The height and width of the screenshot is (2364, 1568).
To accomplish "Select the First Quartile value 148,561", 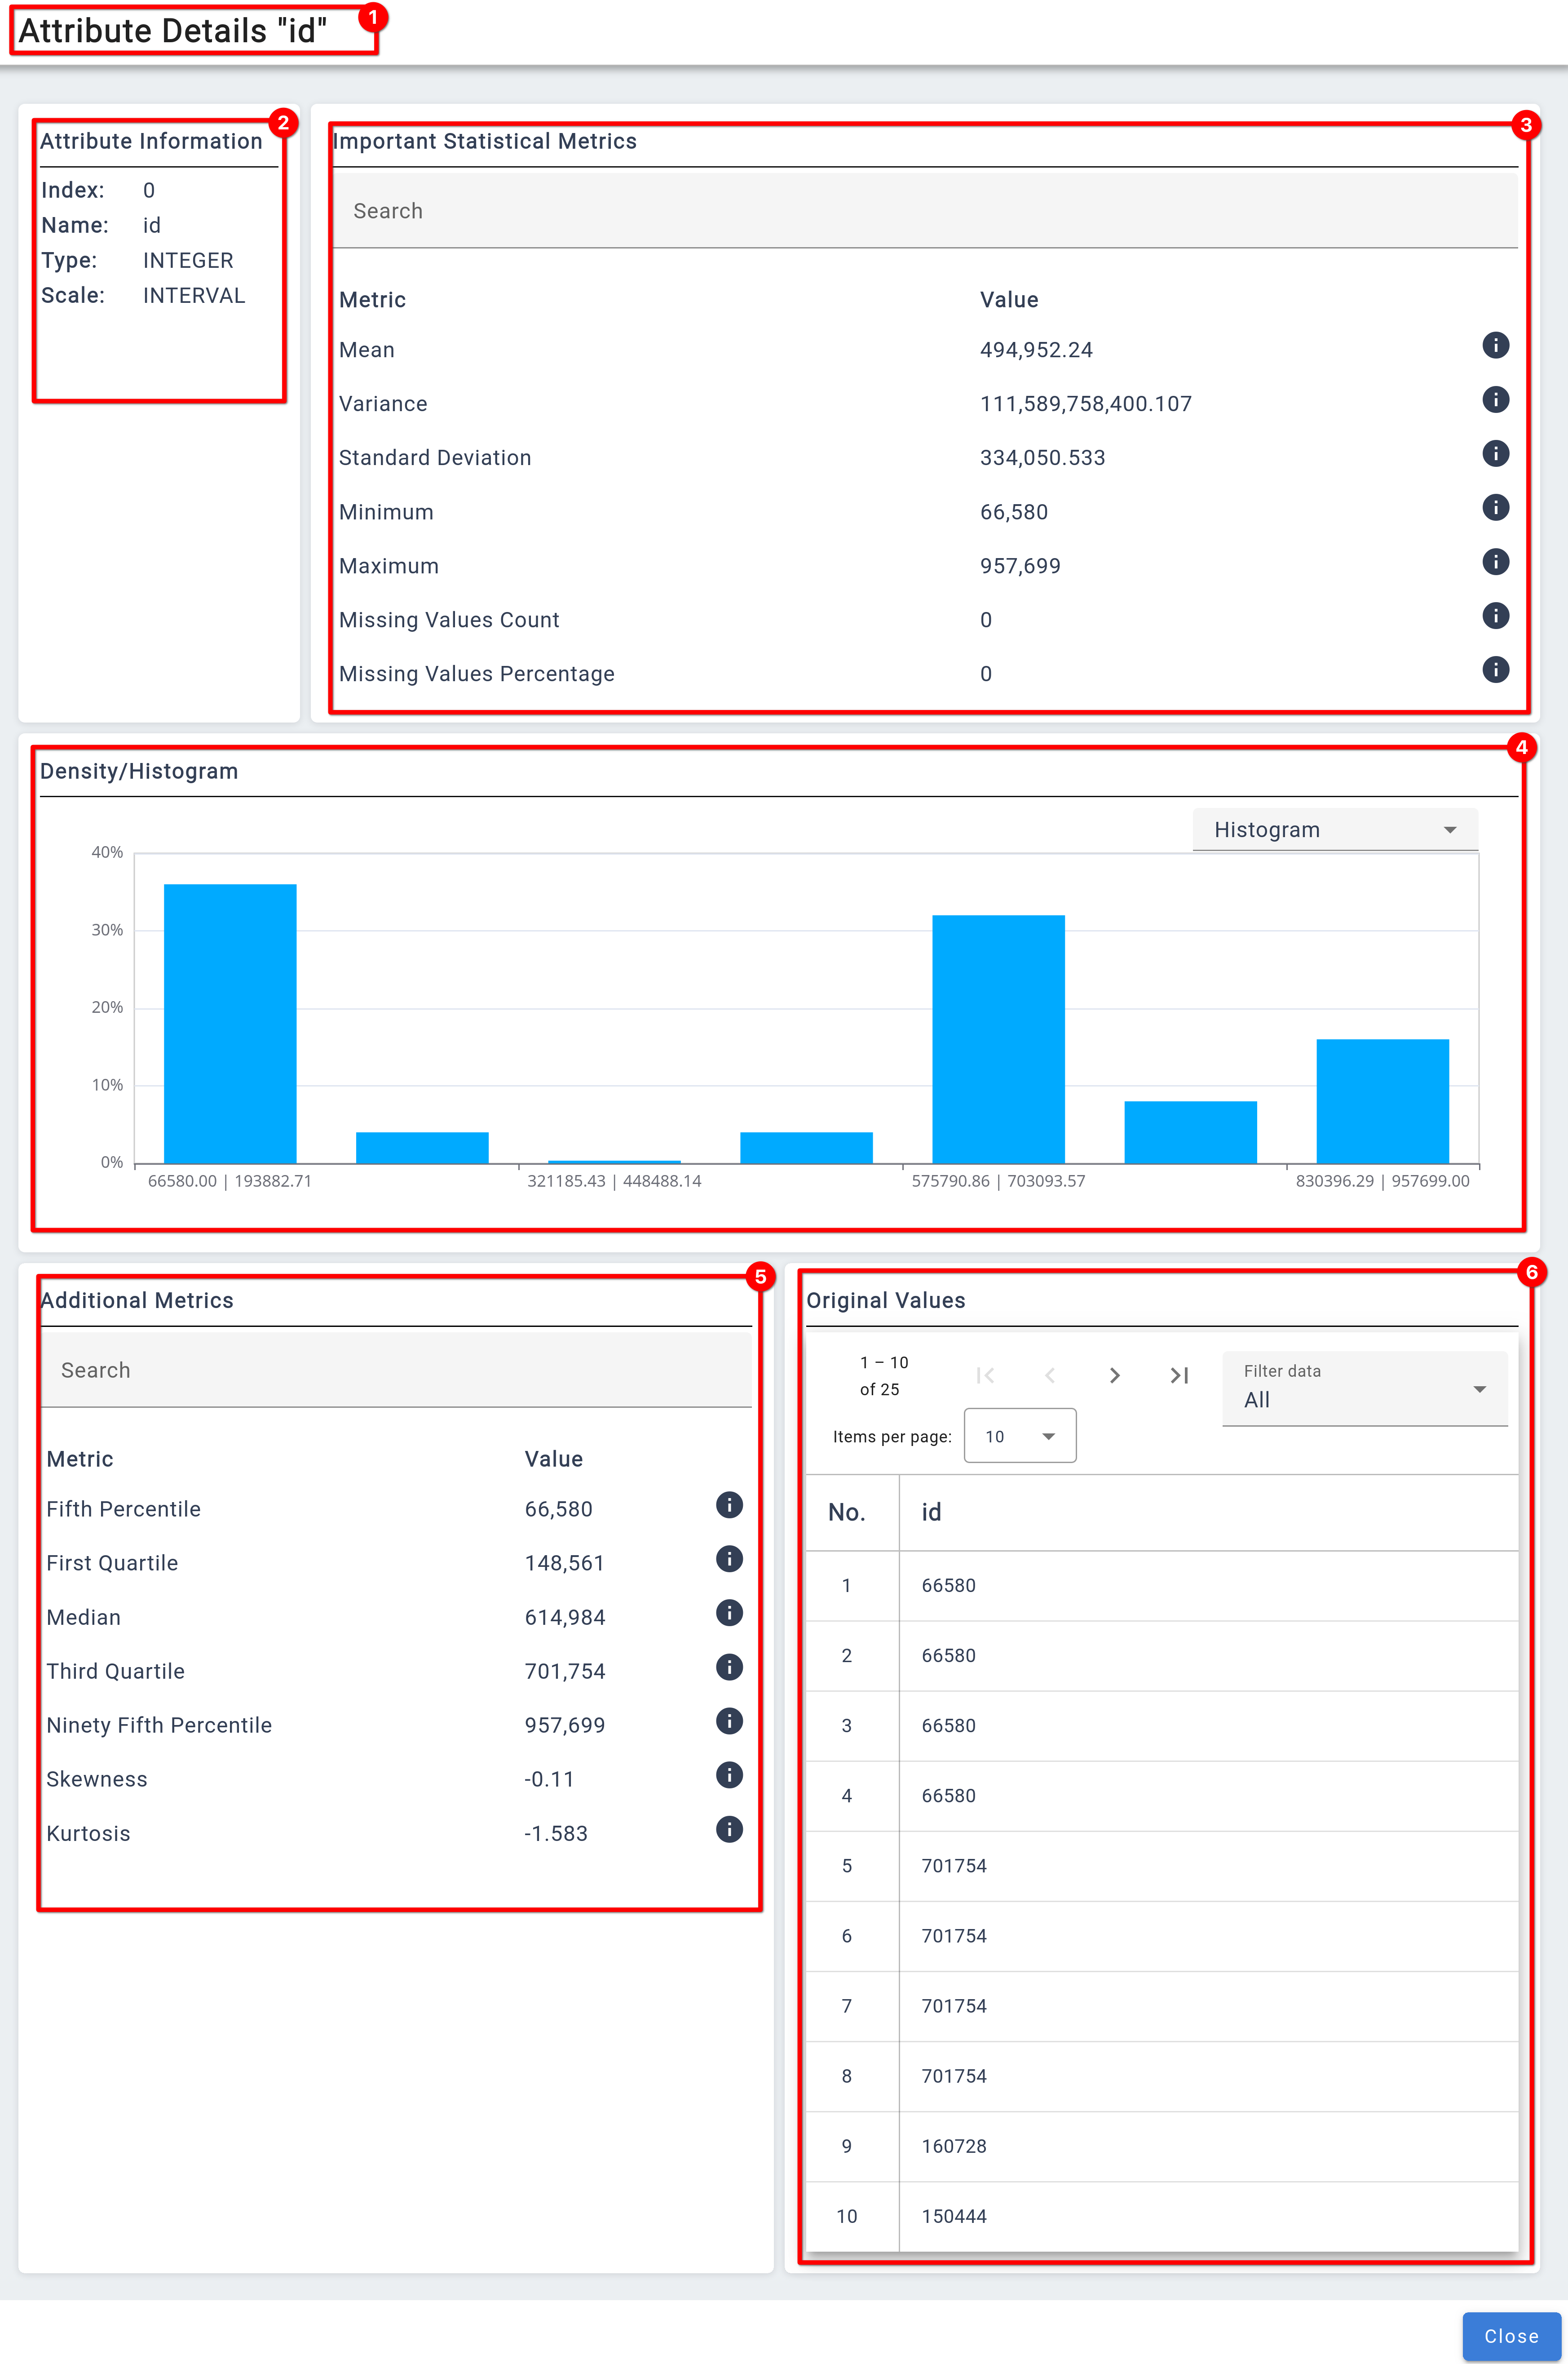I will (x=564, y=1564).
